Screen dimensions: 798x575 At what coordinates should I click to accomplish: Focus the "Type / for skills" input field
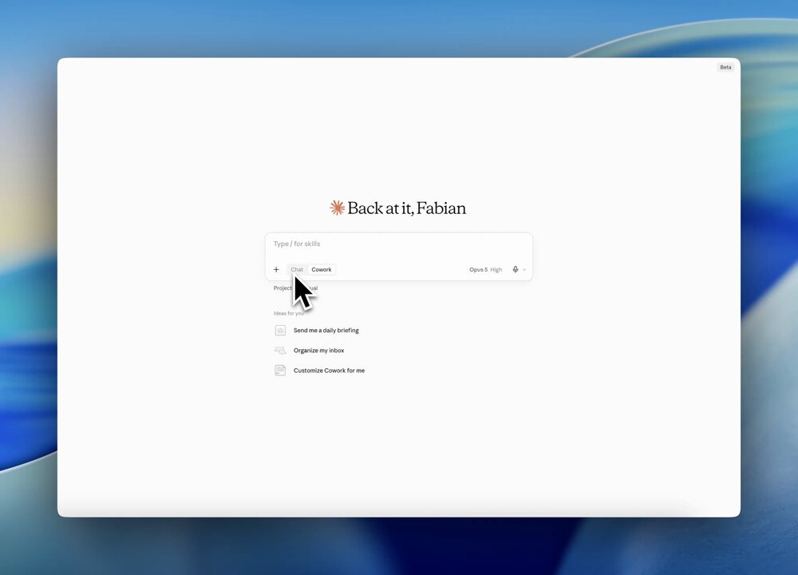click(398, 244)
